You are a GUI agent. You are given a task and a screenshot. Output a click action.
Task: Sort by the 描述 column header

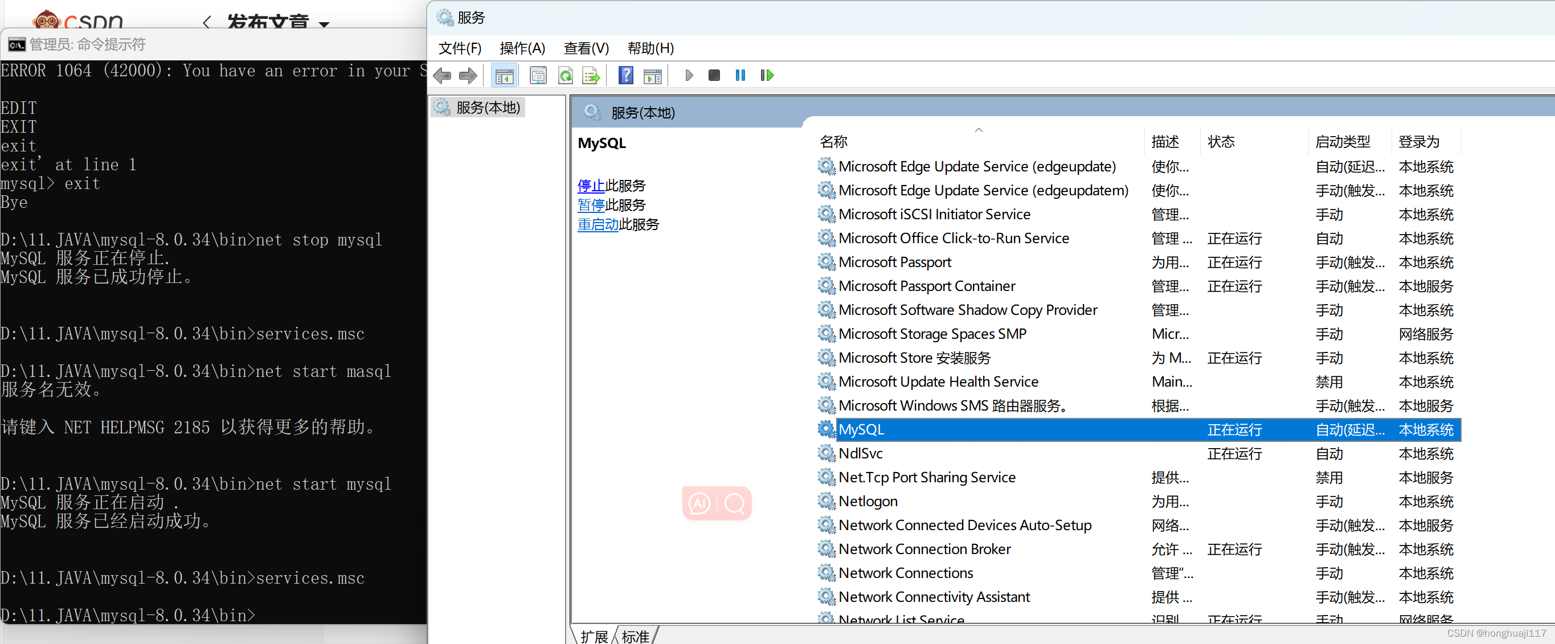click(x=1171, y=141)
